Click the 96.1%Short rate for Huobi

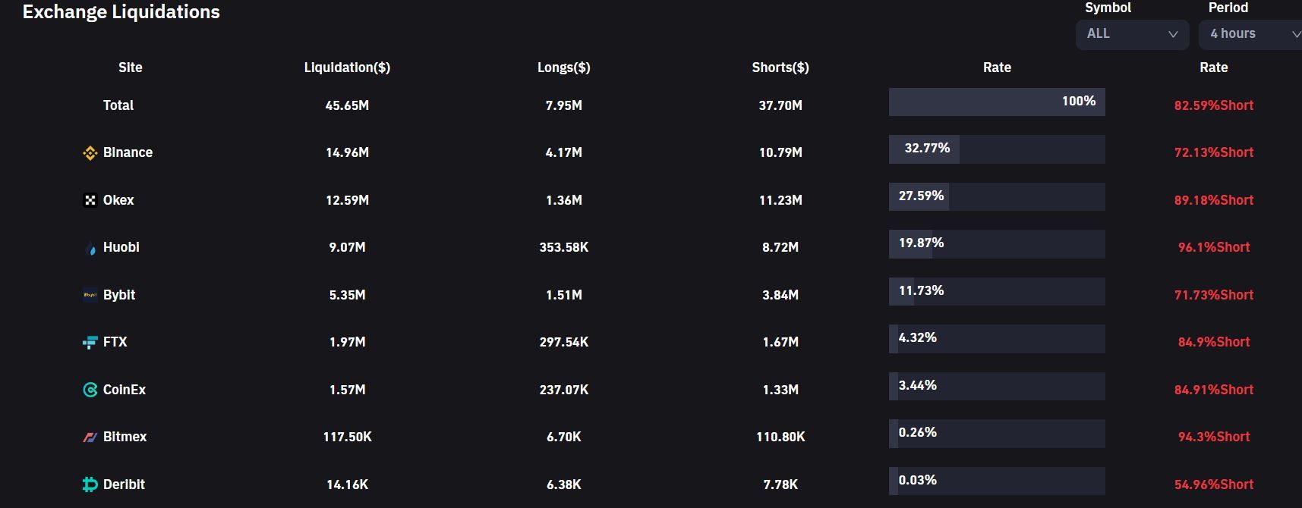[x=1213, y=247]
